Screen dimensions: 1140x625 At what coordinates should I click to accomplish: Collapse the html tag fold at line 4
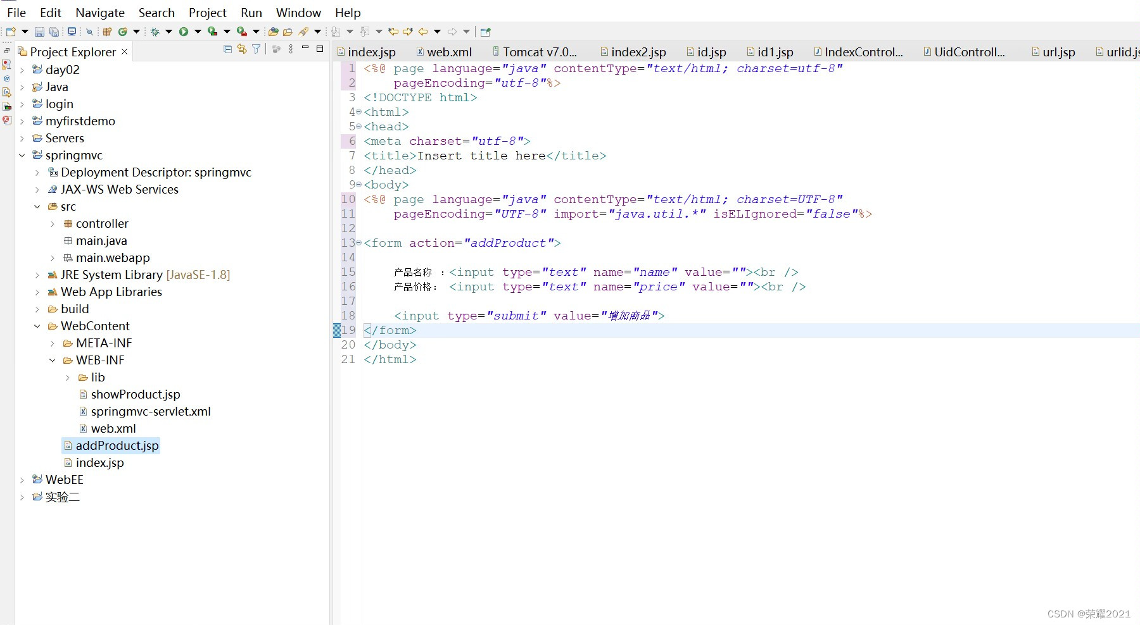(359, 112)
